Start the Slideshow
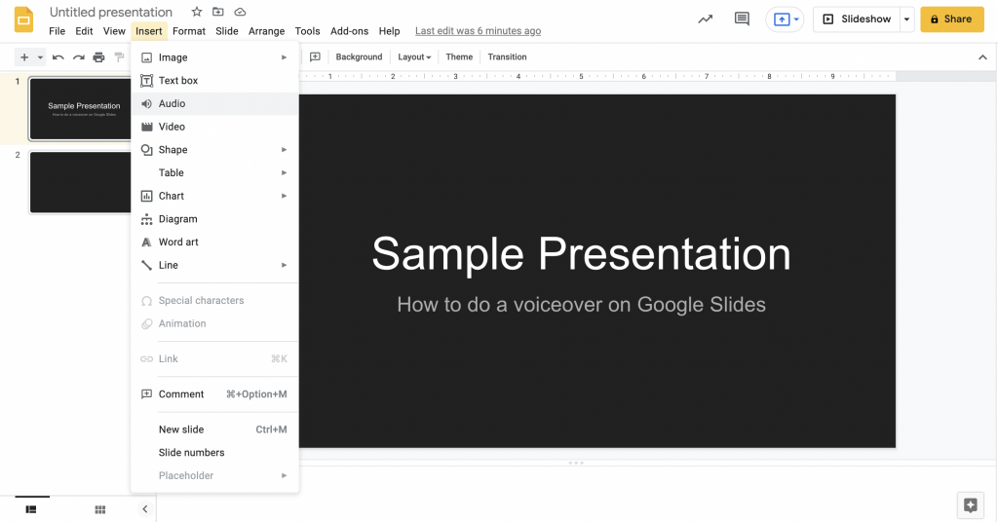The image size is (998, 522). pyautogui.click(x=857, y=19)
